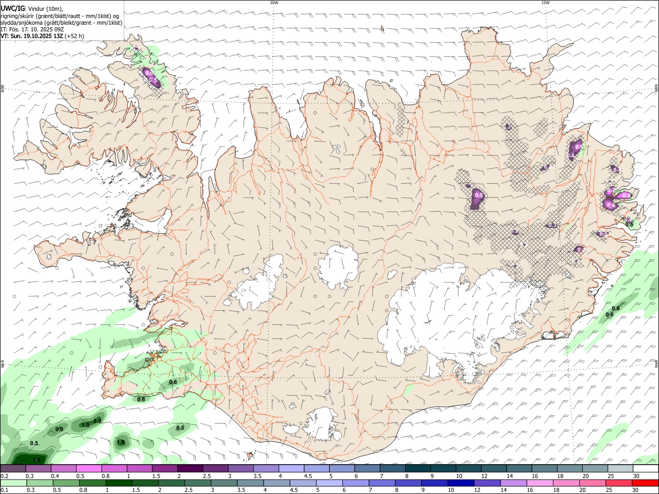Click the 'slydda/snjókoma' legend description line
This screenshot has width=659, height=494.
pos(61,23)
